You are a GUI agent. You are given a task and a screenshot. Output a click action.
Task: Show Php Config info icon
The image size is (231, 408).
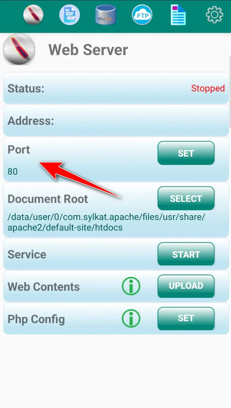pyautogui.click(x=131, y=318)
